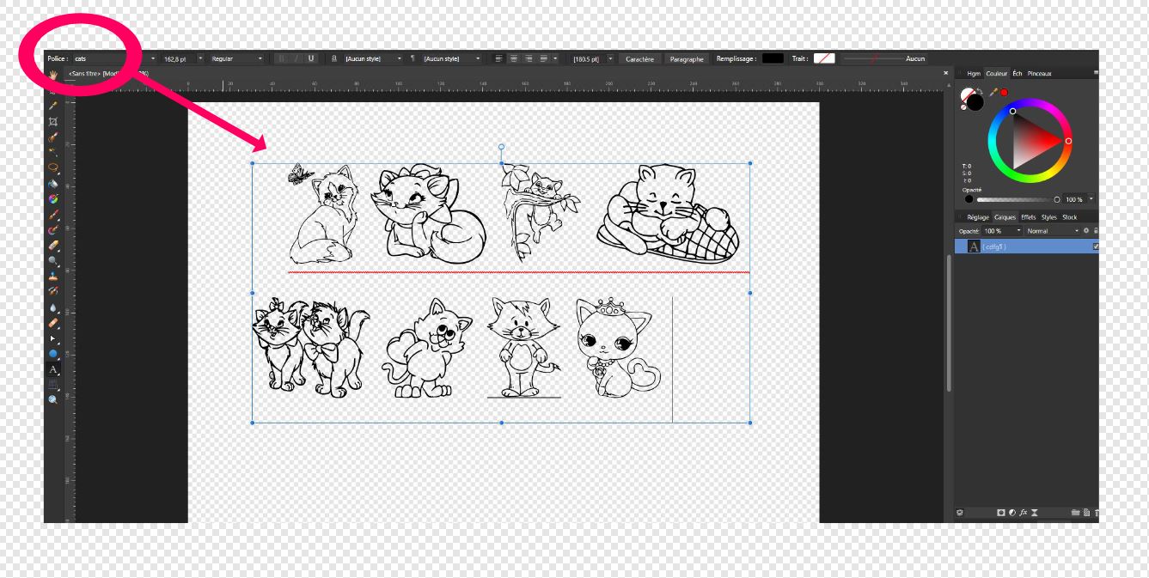Select the Paint Brush tool
This screenshot has width=1149, height=578.
coord(52,216)
